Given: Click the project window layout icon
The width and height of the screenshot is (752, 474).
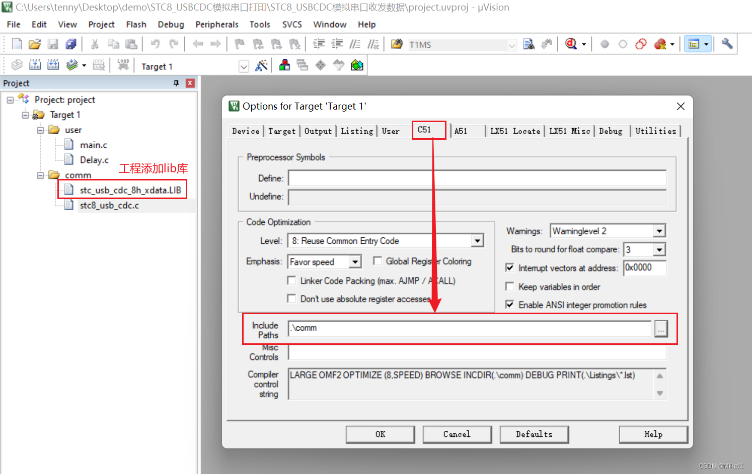Looking at the screenshot, I should (x=694, y=44).
